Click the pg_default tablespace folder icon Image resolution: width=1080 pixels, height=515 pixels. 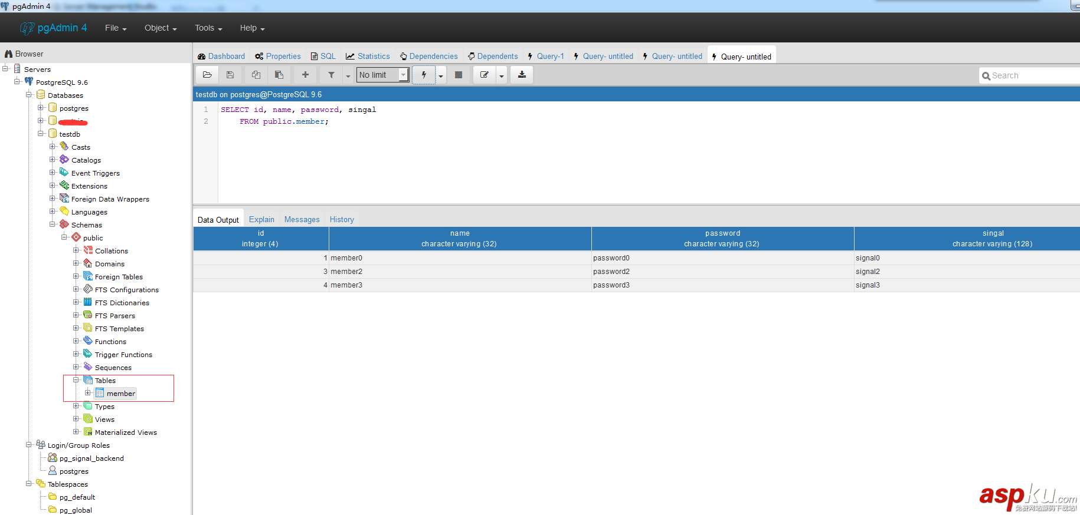[x=53, y=497]
